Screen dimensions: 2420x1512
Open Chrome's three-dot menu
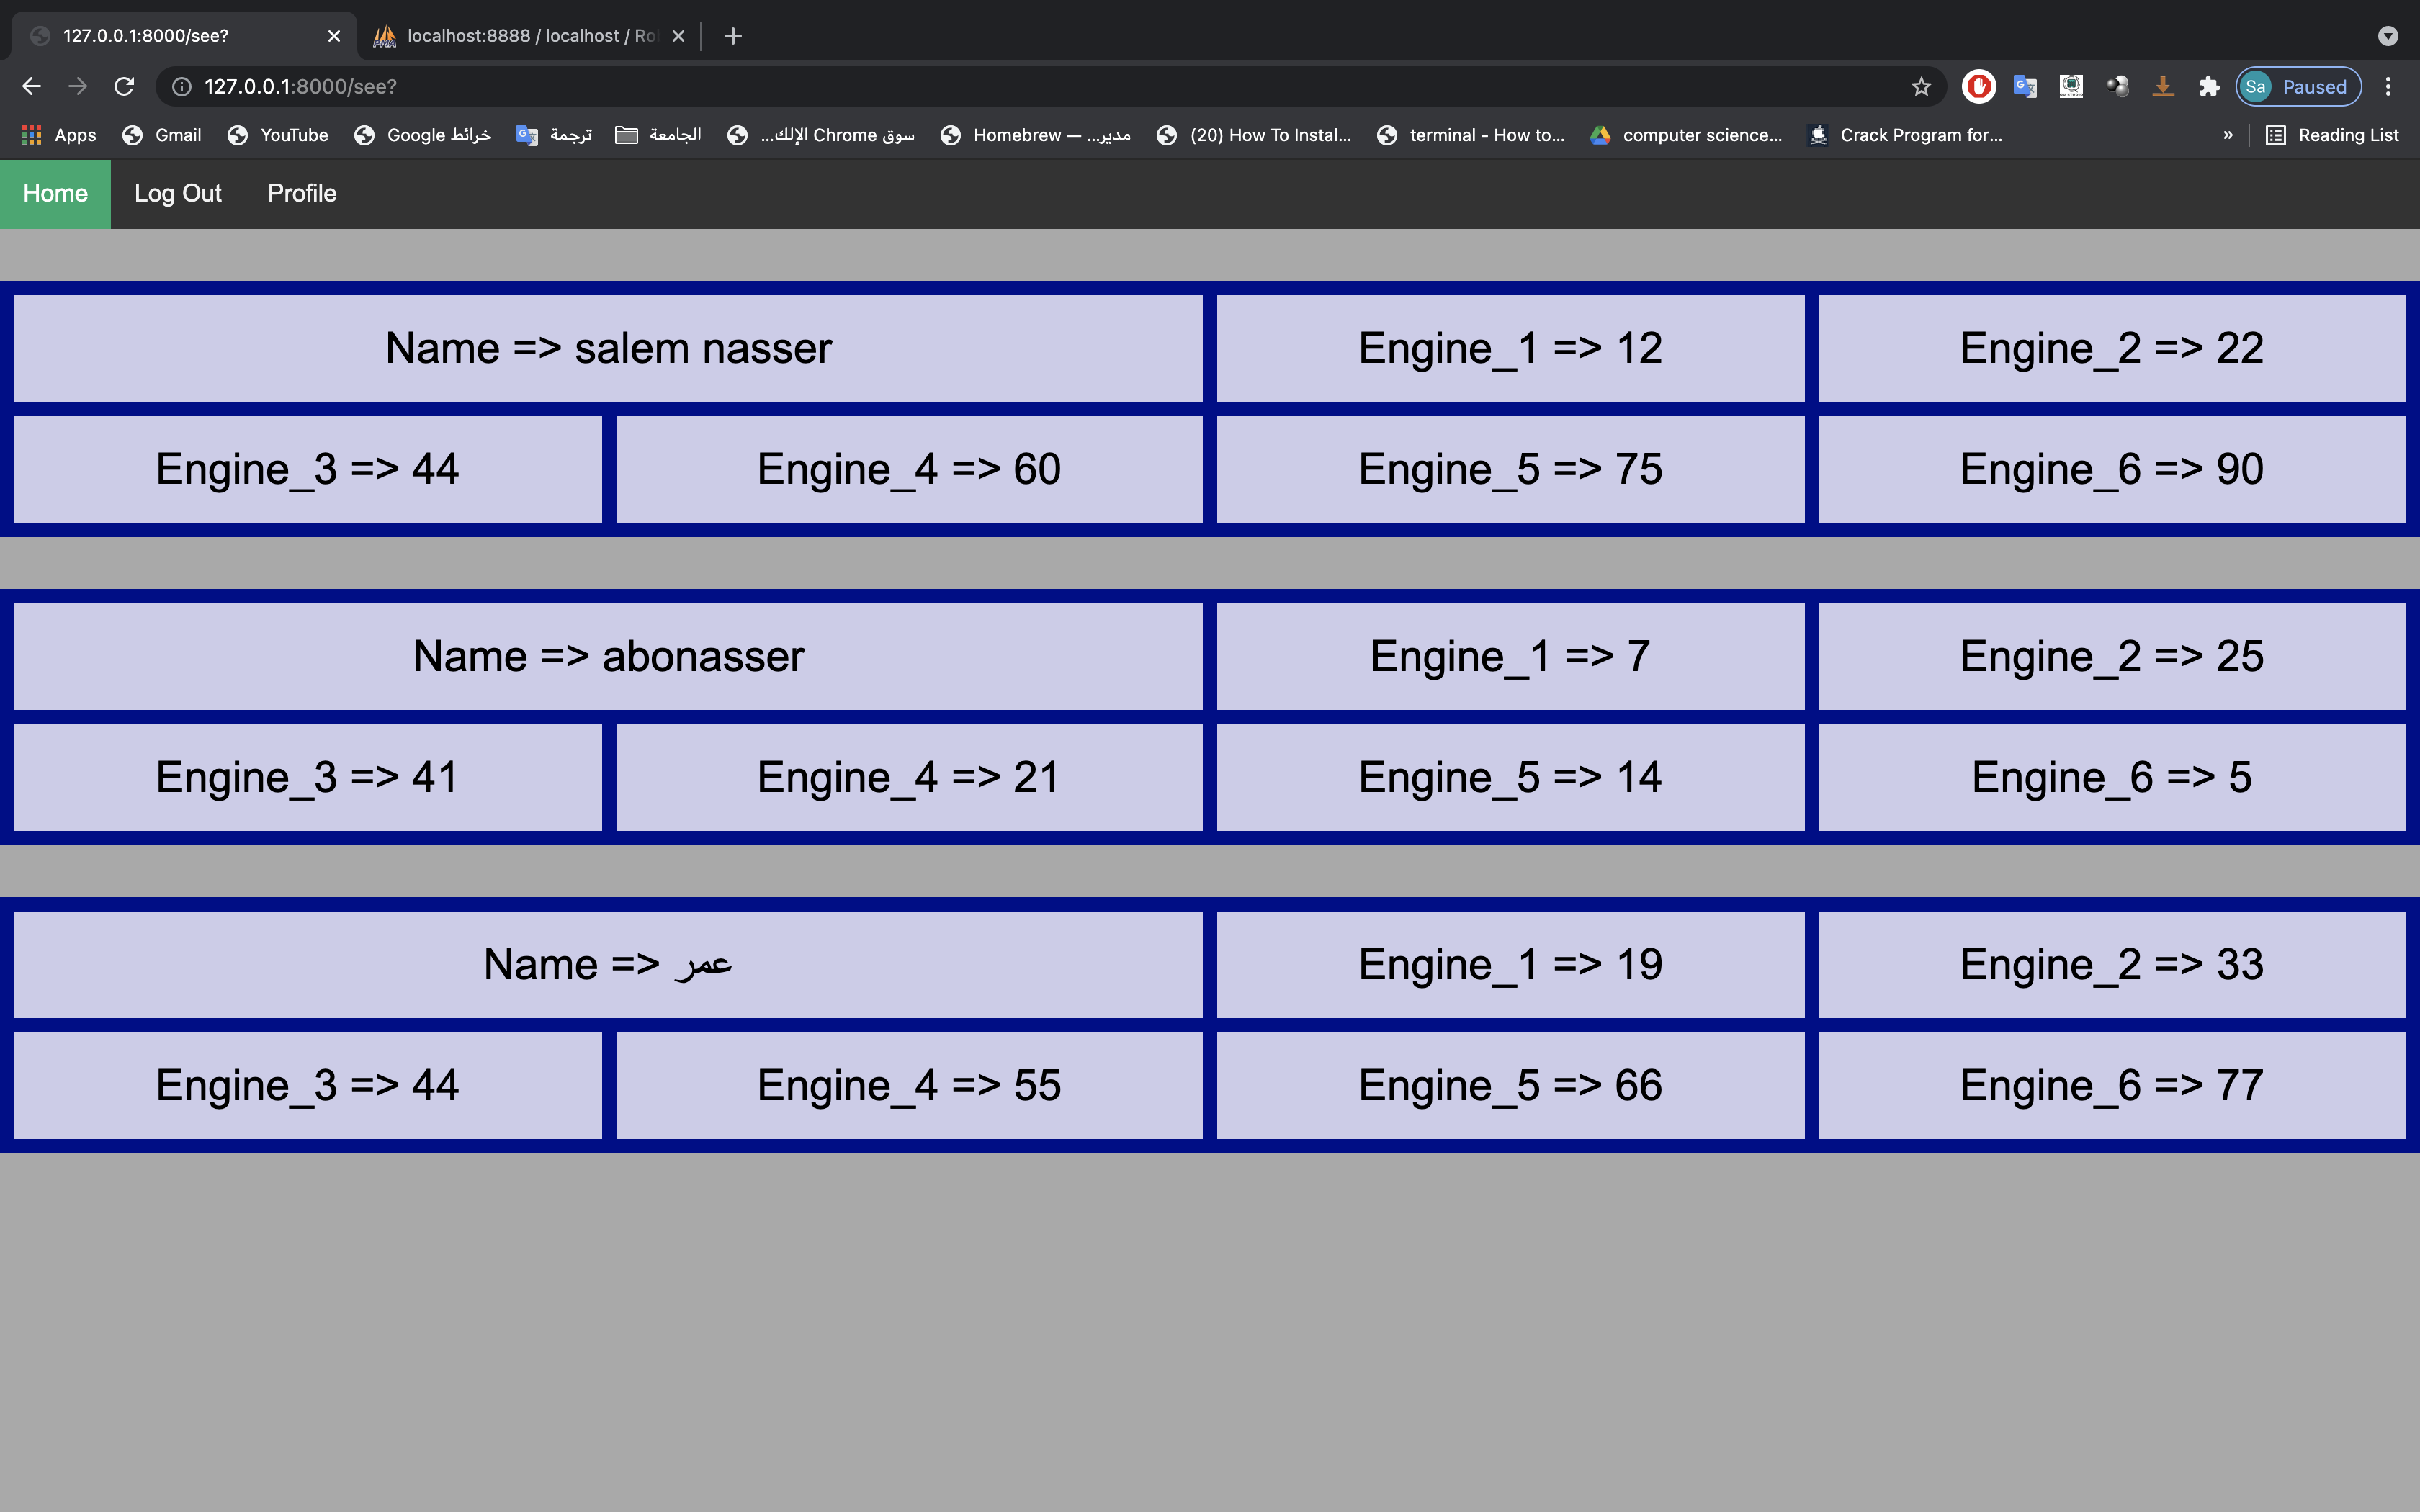tap(2390, 86)
